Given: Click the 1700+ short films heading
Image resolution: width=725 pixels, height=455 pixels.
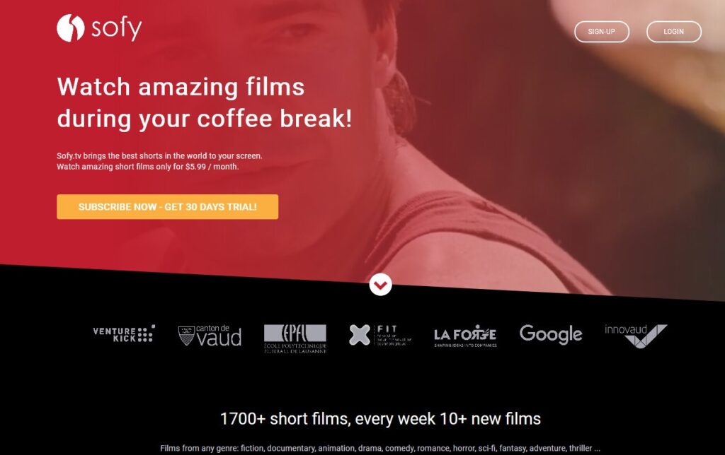Looking at the screenshot, I should pyautogui.click(x=380, y=418).
